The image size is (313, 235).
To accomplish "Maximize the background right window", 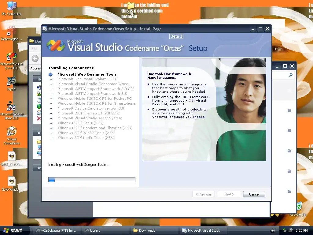I will tap(285, 66).
